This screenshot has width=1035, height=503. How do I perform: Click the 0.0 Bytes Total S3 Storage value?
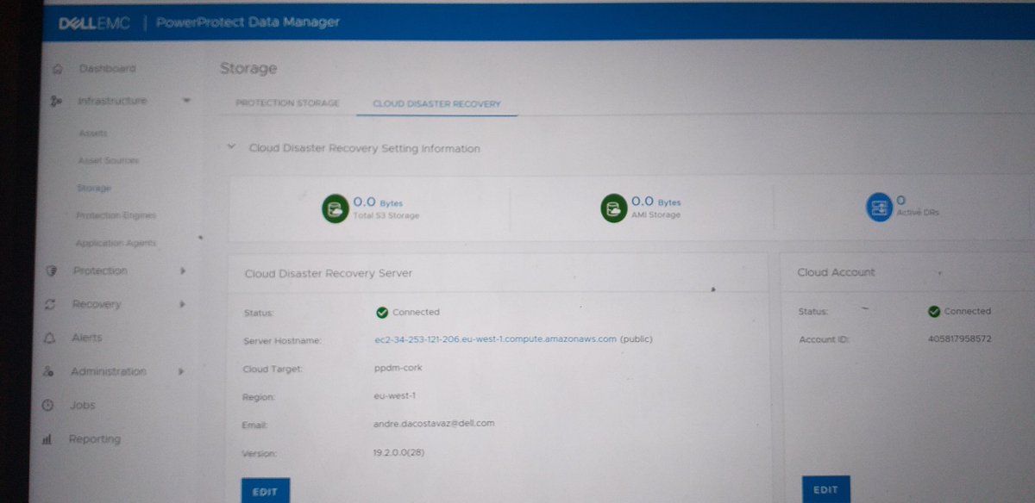tap(378, 202)
